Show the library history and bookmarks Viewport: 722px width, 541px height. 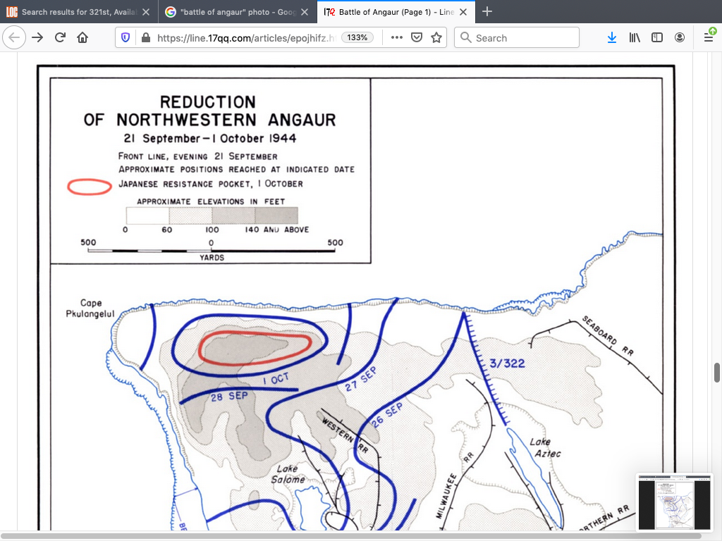tap(635, 38)
